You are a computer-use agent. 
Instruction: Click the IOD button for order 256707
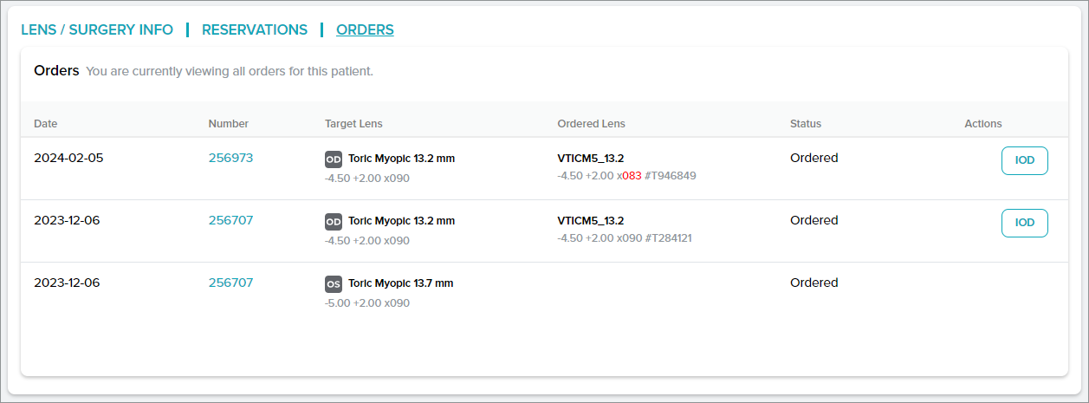[1024, 223]
